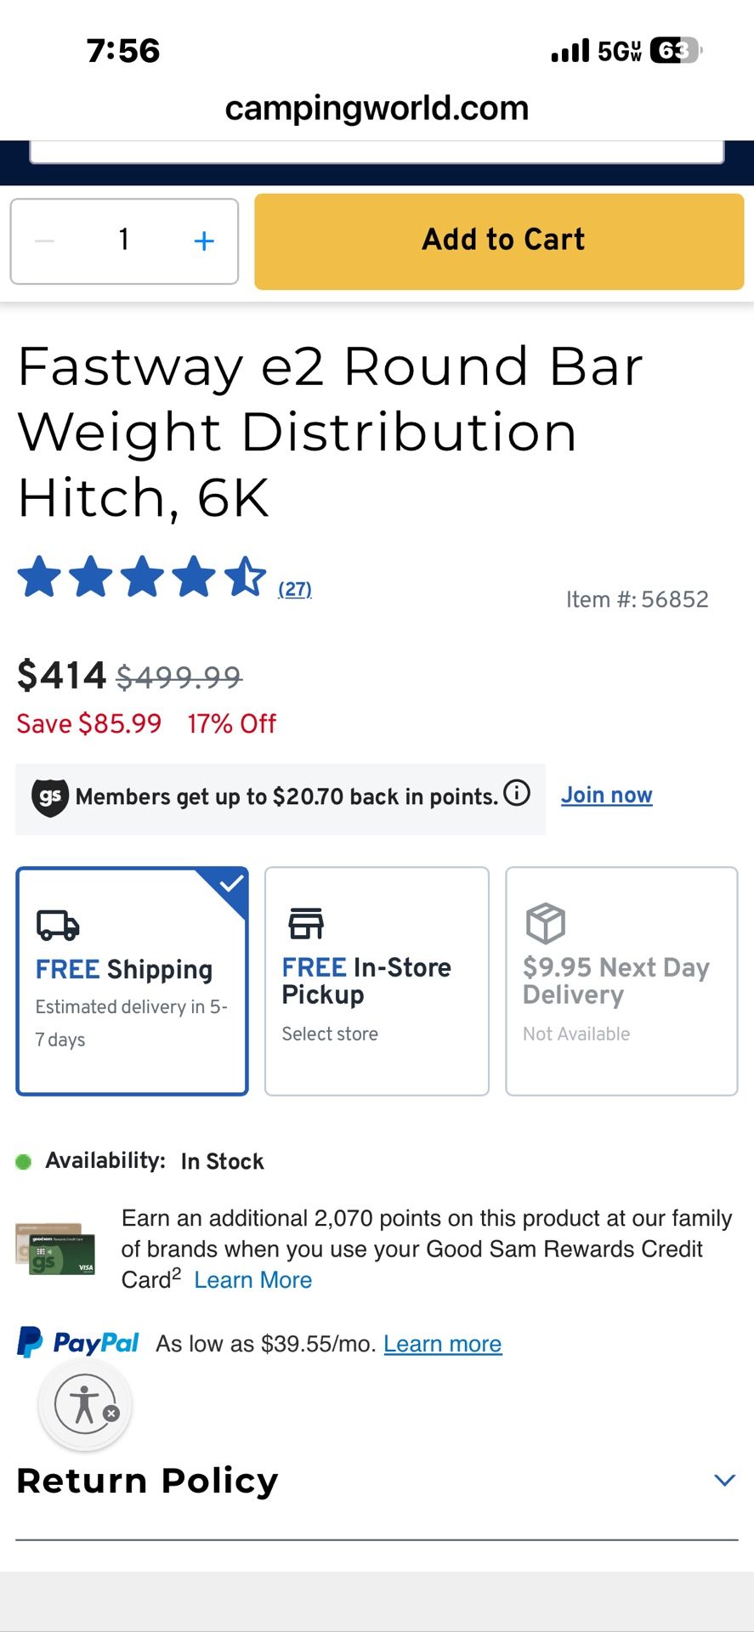Click the Join now link

tap(606, 794)
